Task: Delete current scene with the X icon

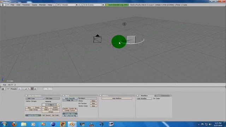Action: 103,5
